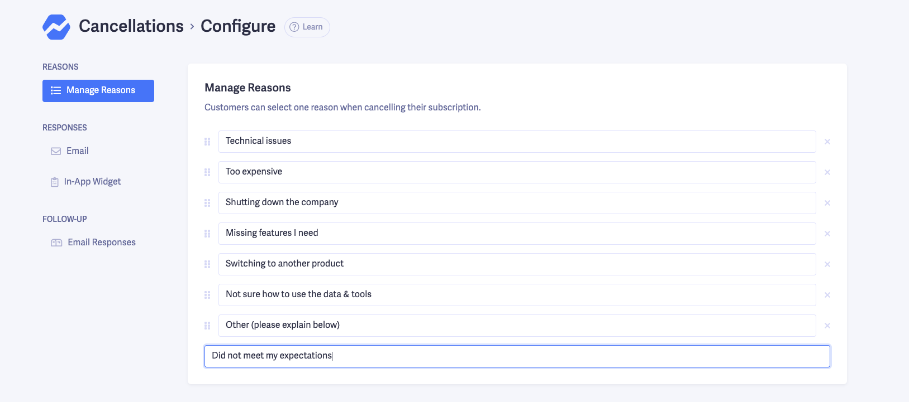Screen dimensions: 909x402
Task: Open the Email responses section
Action: (77, 151)
